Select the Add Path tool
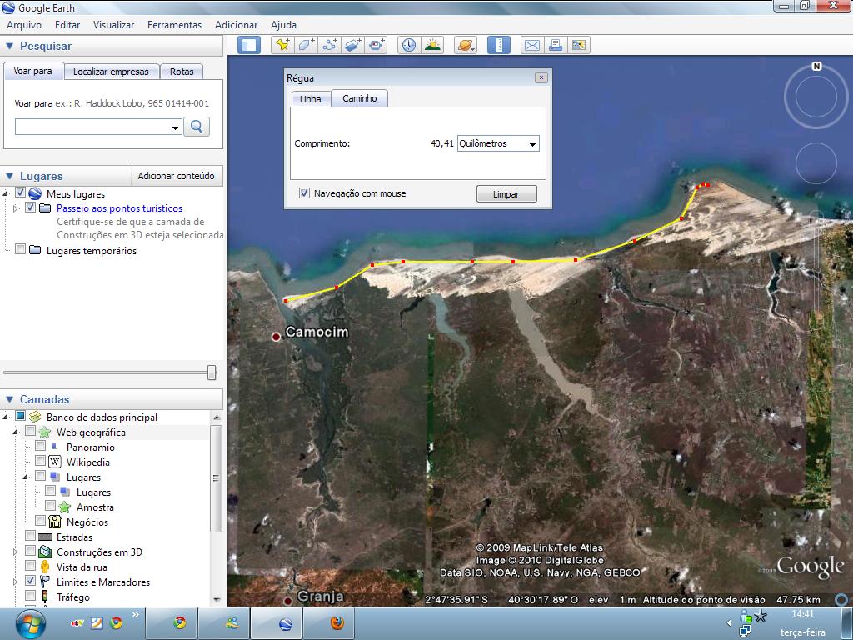 tap(330, 45)
